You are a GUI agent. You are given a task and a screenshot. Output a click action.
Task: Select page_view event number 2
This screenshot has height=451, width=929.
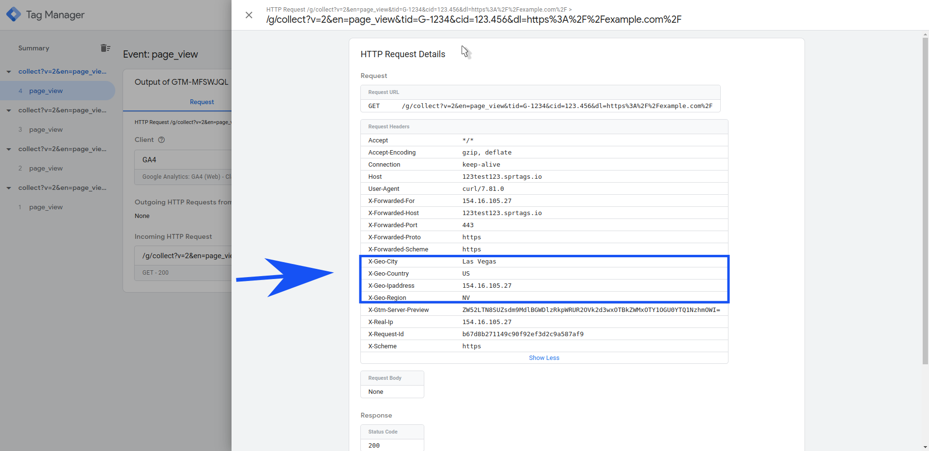pyautogui.click(x=46, y=168)
